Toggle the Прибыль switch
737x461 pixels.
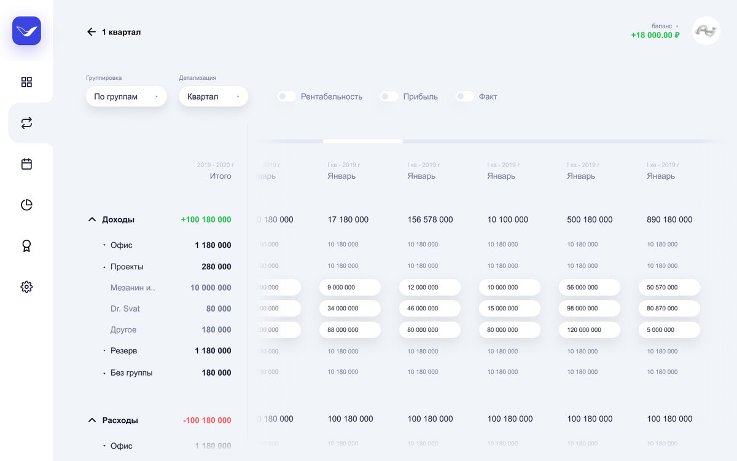(x=389, y=97)
